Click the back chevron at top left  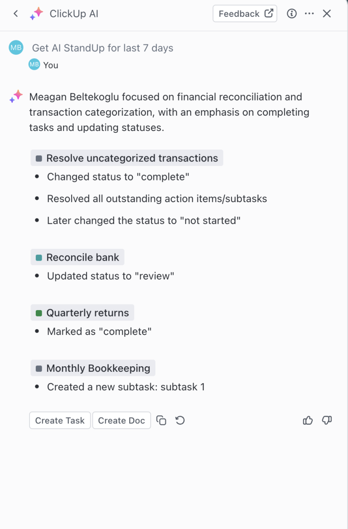15,14
